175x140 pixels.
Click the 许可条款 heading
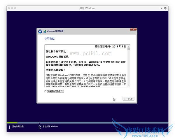point(50,39)
